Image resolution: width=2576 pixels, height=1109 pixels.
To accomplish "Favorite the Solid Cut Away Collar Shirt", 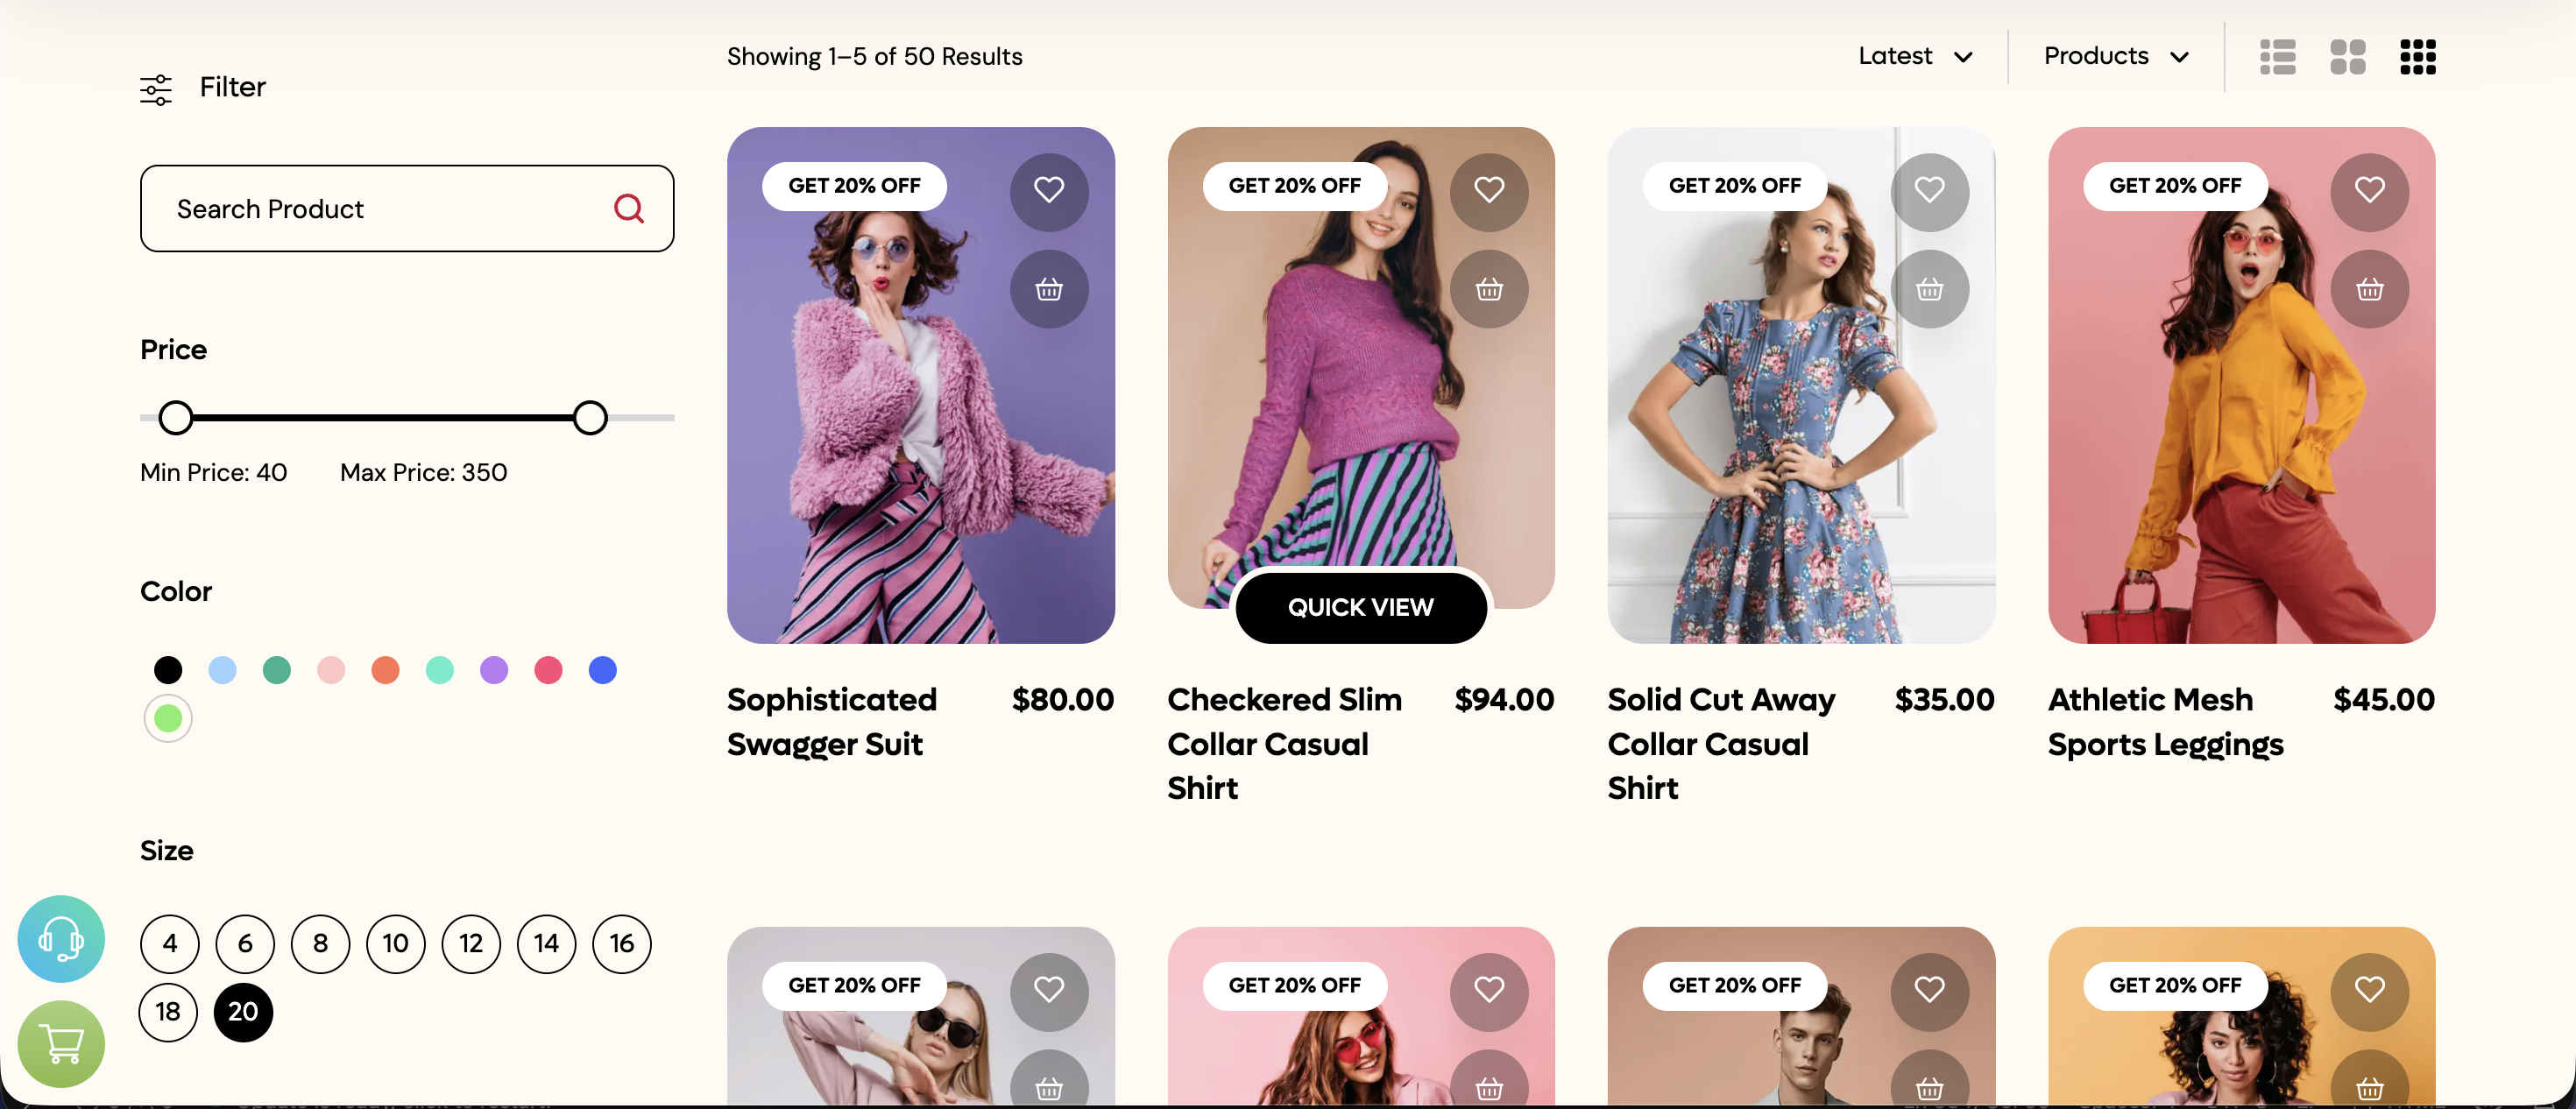I will pyautogui.click(x=1929, y=190).
